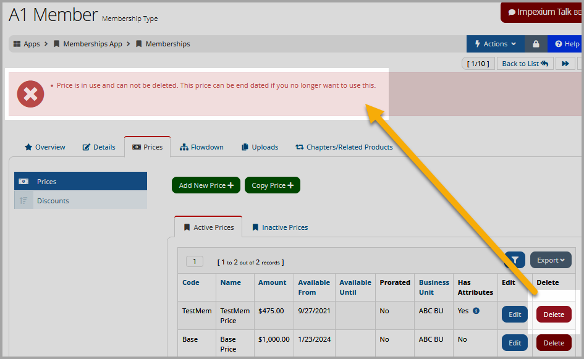Screen dimensions: 584x359
Task: Click the 1/10 record counter
Action: click(x=478, y=64)
